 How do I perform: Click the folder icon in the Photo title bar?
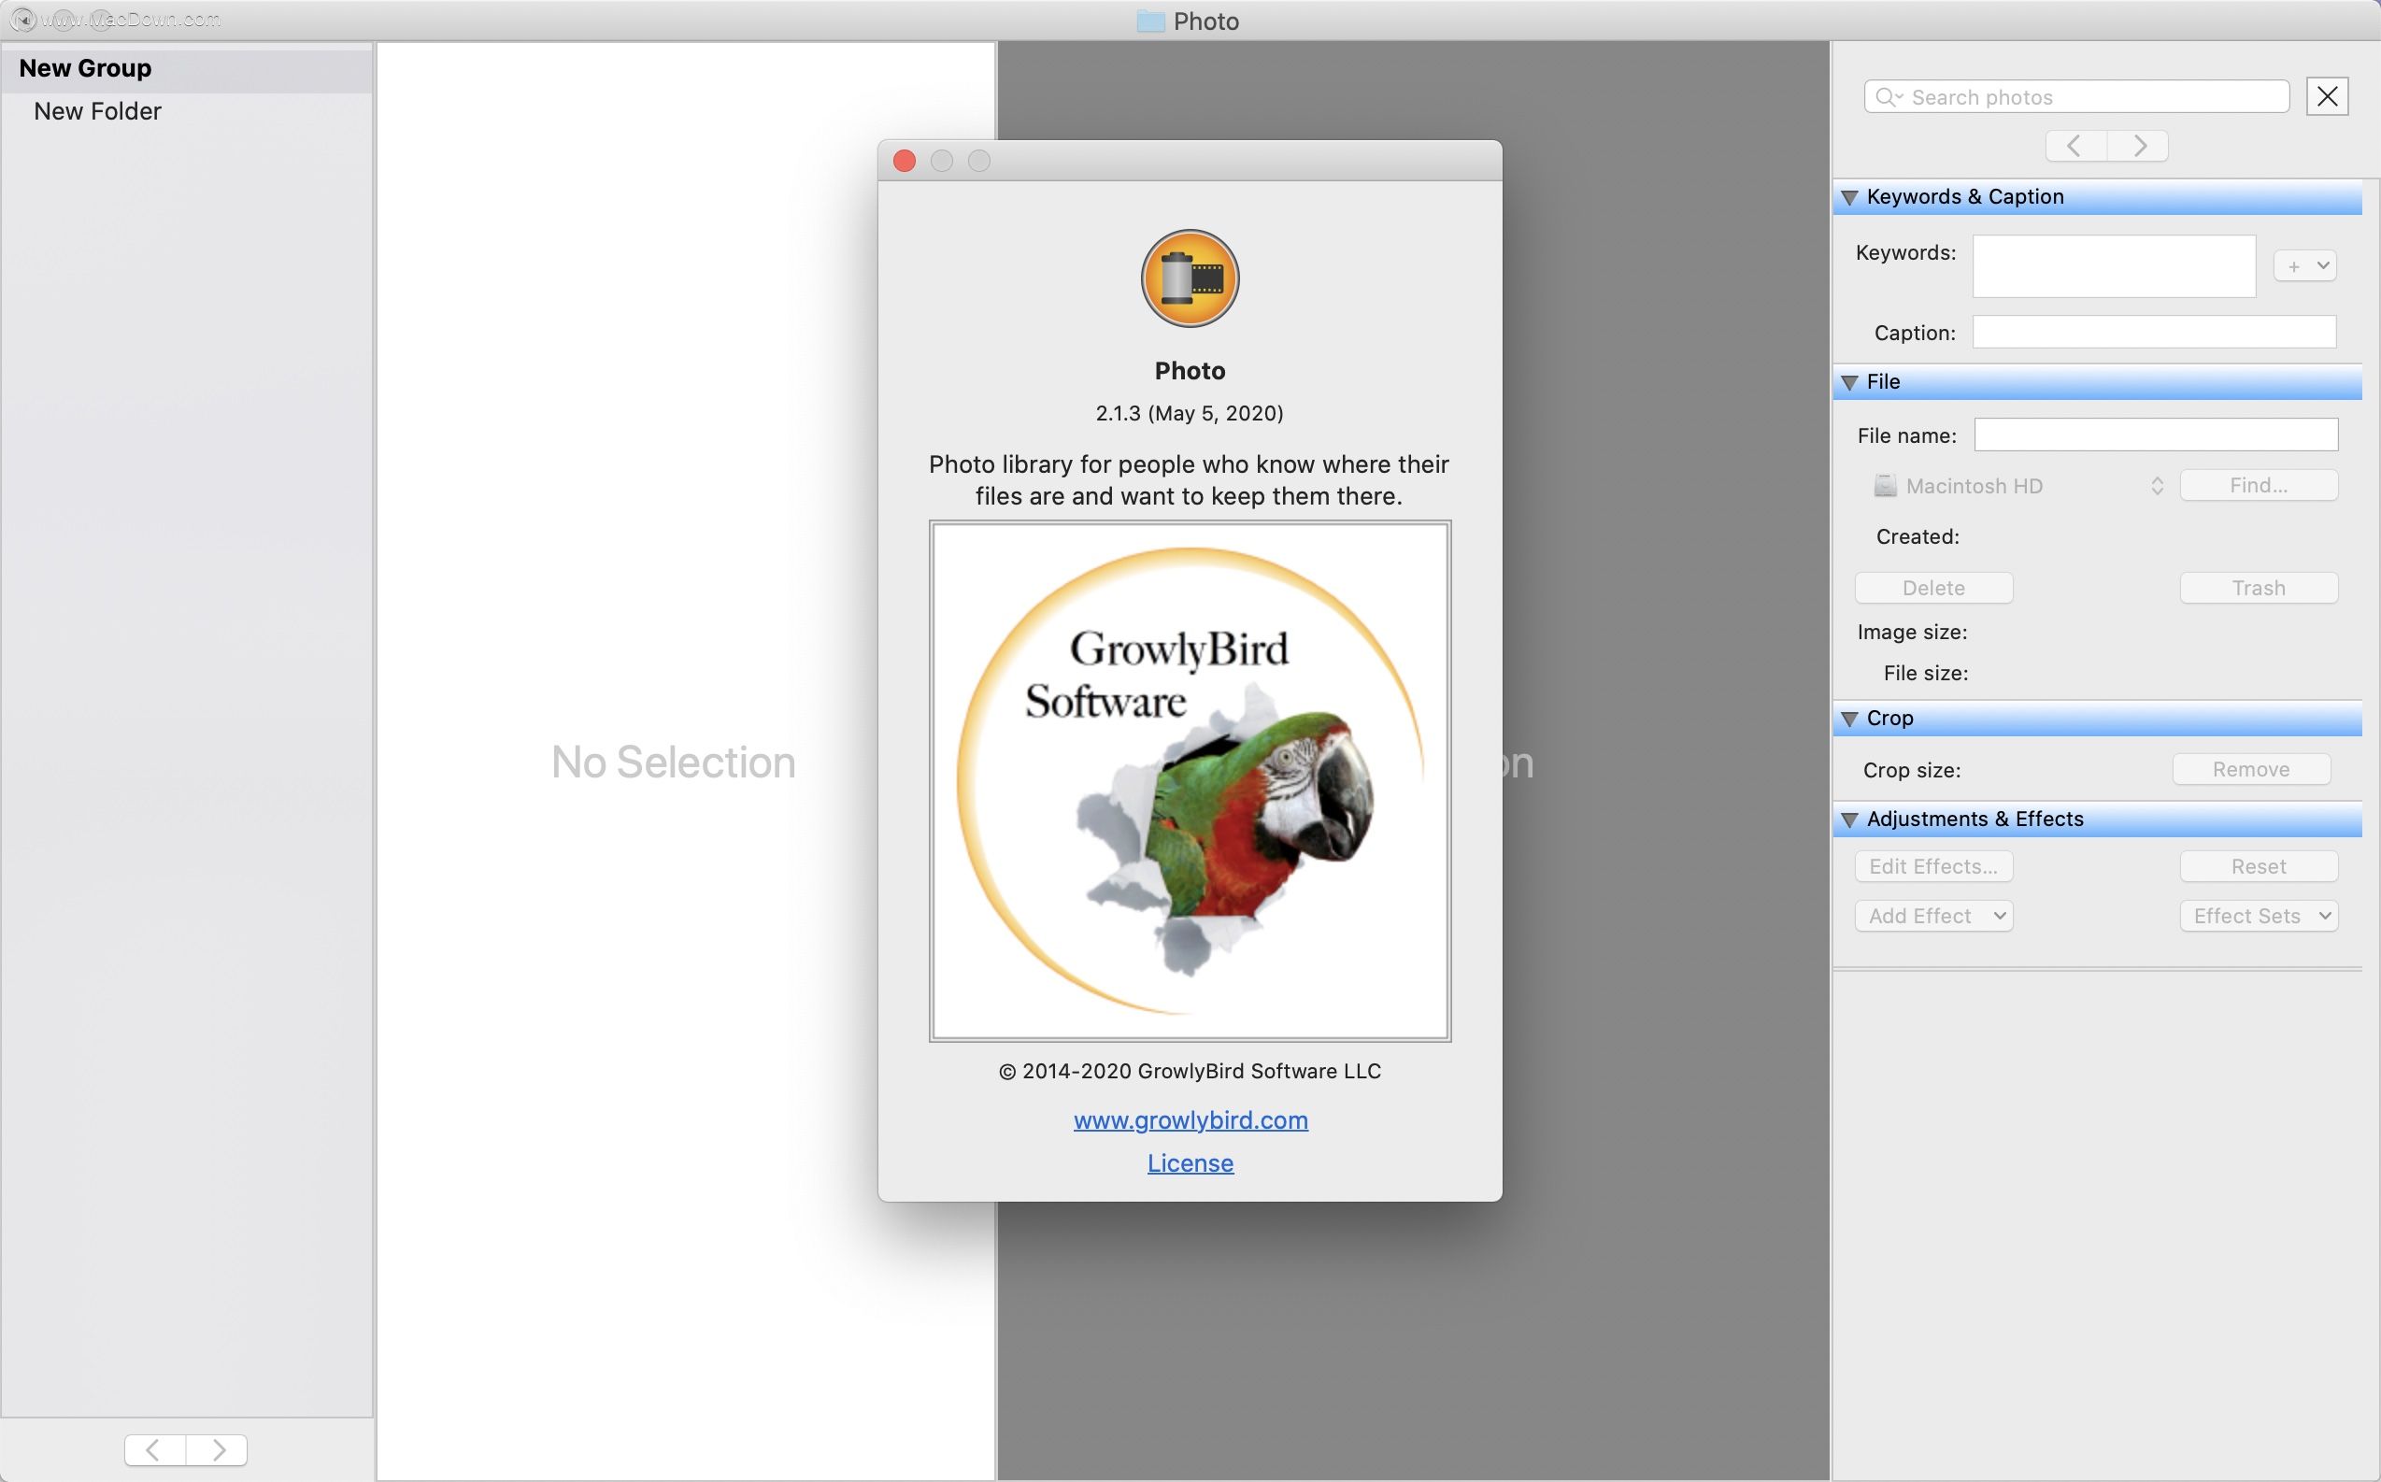point(1149,21)
